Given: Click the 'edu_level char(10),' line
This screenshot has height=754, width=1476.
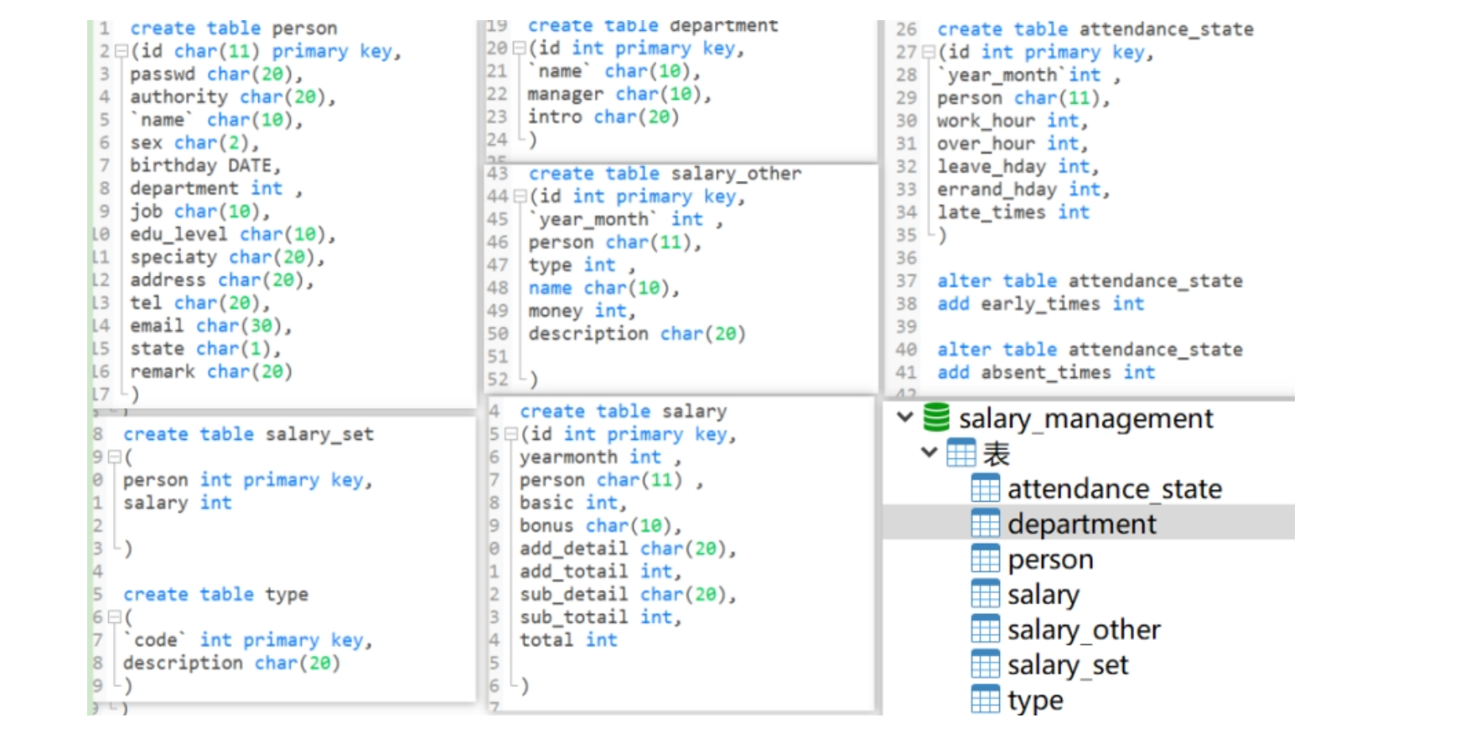Looking at the screenshot, I should point(232,234).
